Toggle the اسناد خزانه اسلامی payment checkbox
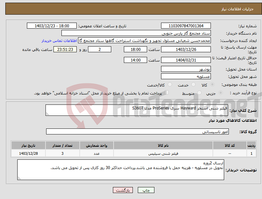The width and height of the screenshot is (262, 199). coord(167,93)
